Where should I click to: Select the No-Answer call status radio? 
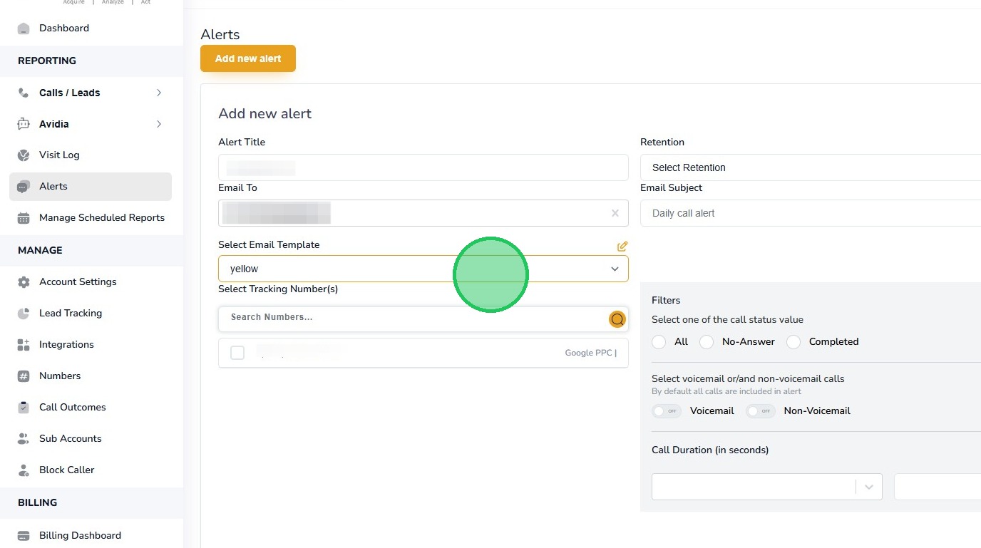coord(707,342)
